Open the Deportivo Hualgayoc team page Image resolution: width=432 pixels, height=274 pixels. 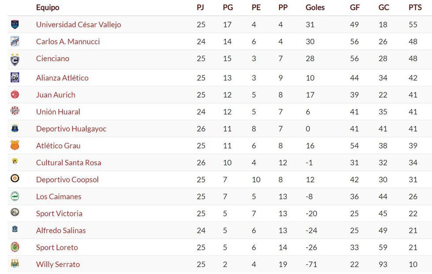[71, 129]
